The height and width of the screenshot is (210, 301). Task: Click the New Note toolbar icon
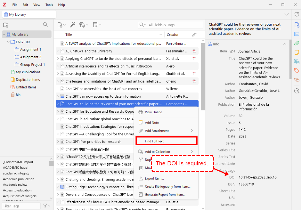click(95, 25)
